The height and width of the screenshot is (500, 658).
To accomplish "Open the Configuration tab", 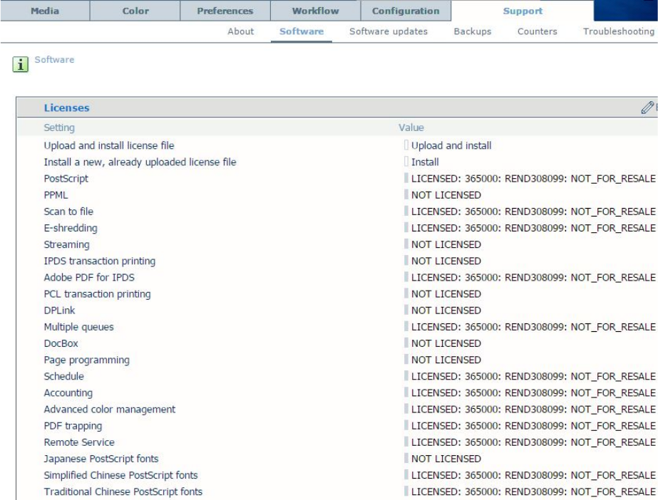I will click(406, 11).
